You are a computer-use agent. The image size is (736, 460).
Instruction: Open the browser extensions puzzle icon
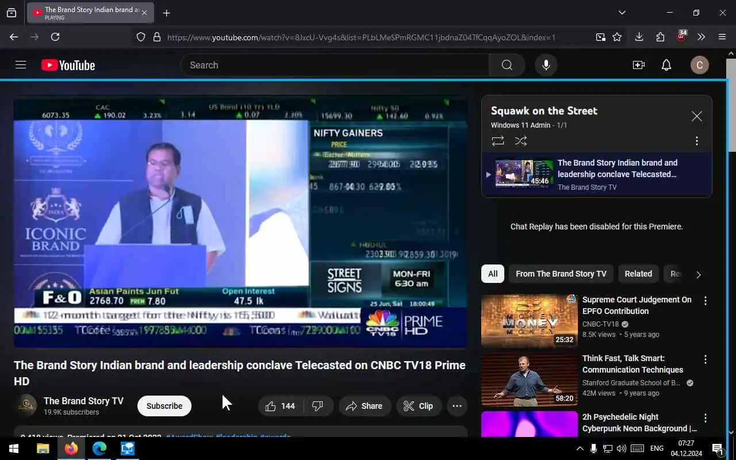click(660, 37)
